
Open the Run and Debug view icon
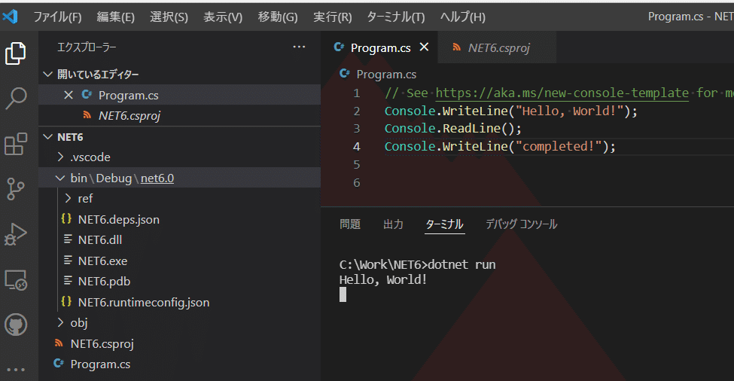click(x=16, y=233)
